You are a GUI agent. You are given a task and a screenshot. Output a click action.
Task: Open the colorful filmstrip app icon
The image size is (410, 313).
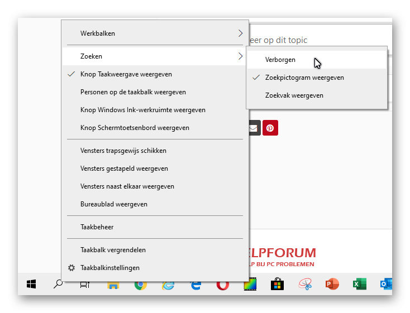pyautogui.click(x=250, y=284)
